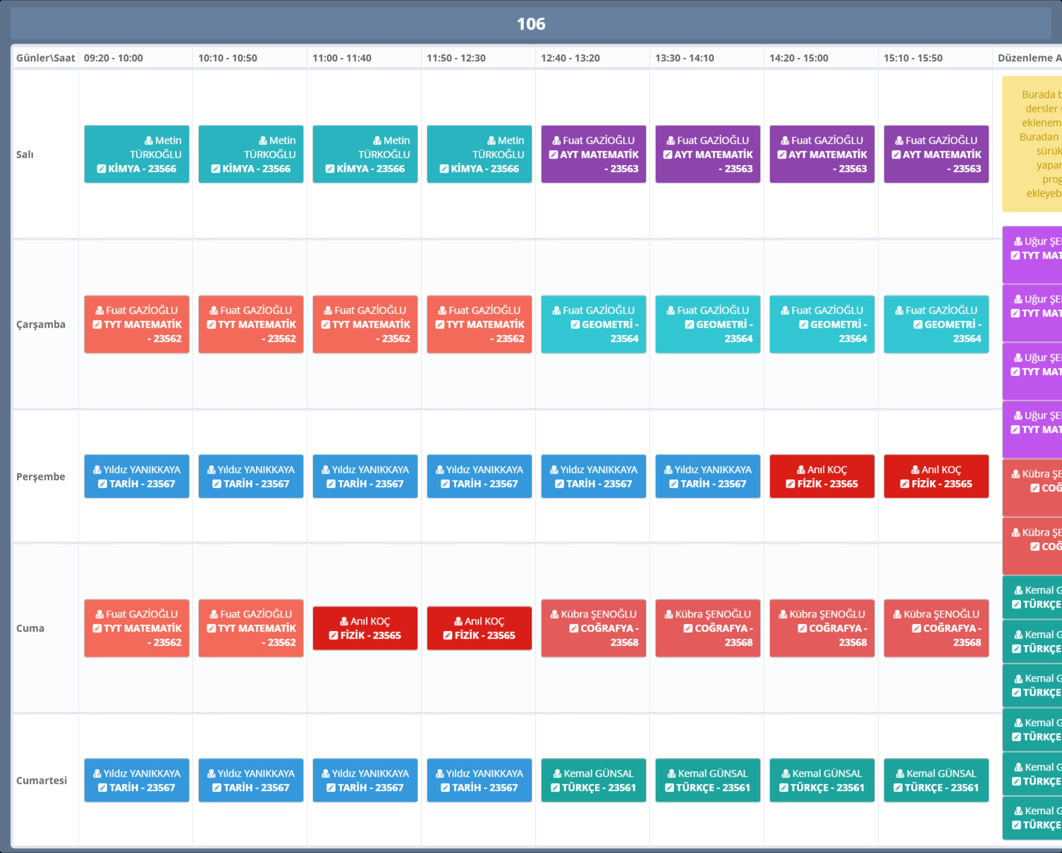
Task: Click edit icon on Cuma 11:00 FİZİK card
Action: coord(334,636)
